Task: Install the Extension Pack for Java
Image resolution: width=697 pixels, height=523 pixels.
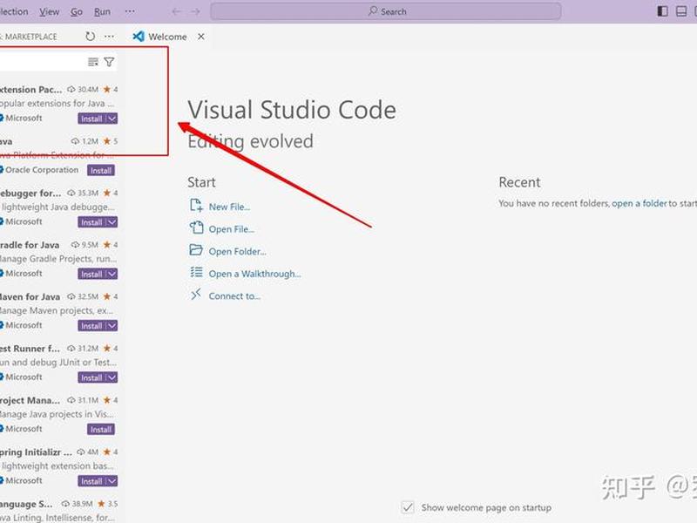Action: click(91, 119)
